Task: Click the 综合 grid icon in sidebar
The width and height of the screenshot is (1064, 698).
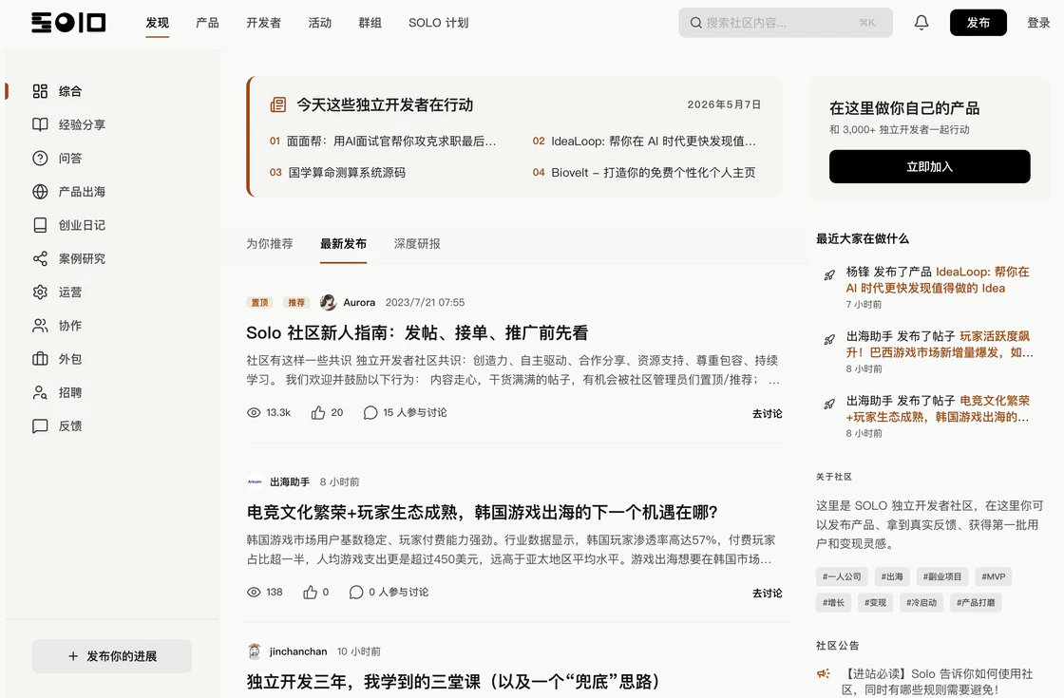Action: [x=40, y=91]
